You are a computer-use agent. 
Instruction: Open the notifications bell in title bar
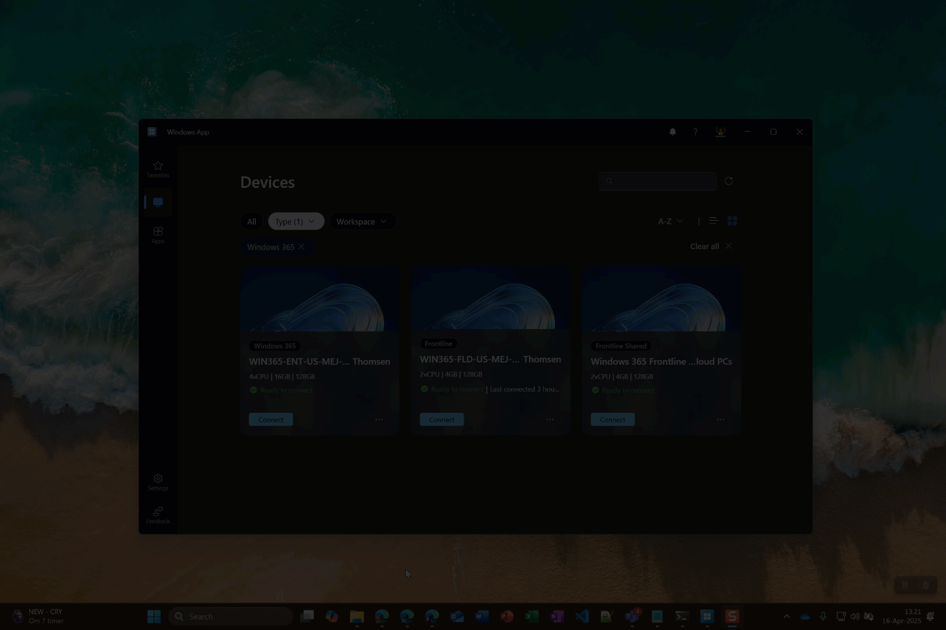pos(673,132)
